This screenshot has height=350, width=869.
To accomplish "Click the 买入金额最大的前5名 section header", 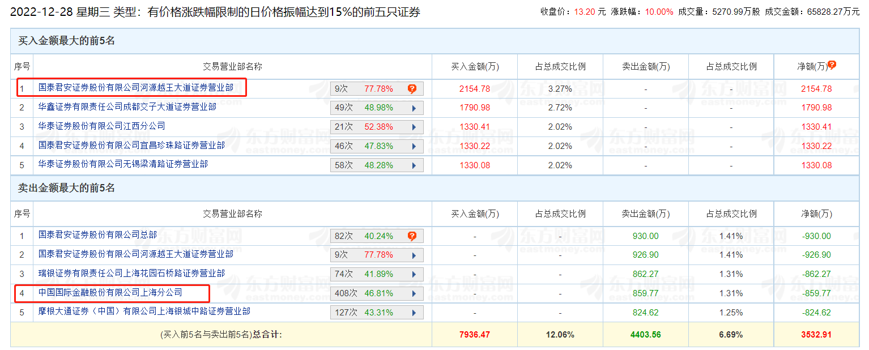I will click(67, 41).
